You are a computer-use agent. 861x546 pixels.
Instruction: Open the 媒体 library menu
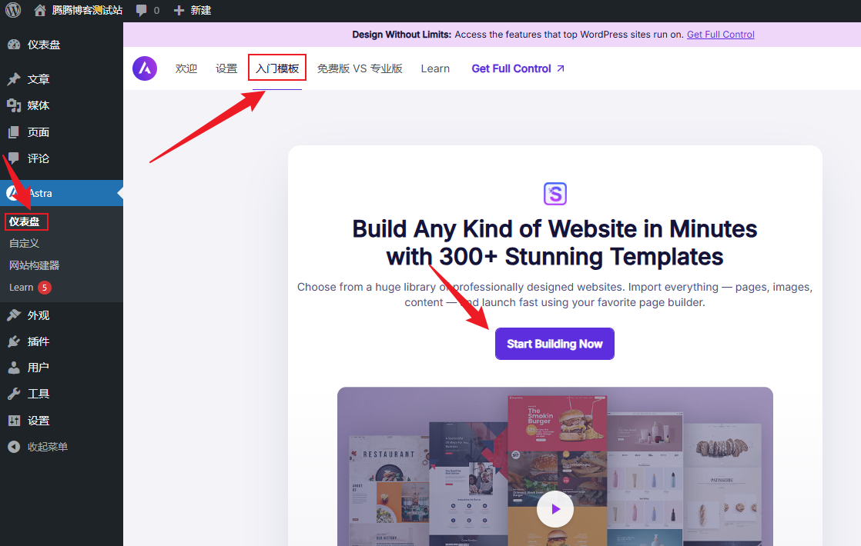click(x=39, y=105)
